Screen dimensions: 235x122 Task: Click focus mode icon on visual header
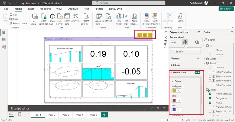145,35
